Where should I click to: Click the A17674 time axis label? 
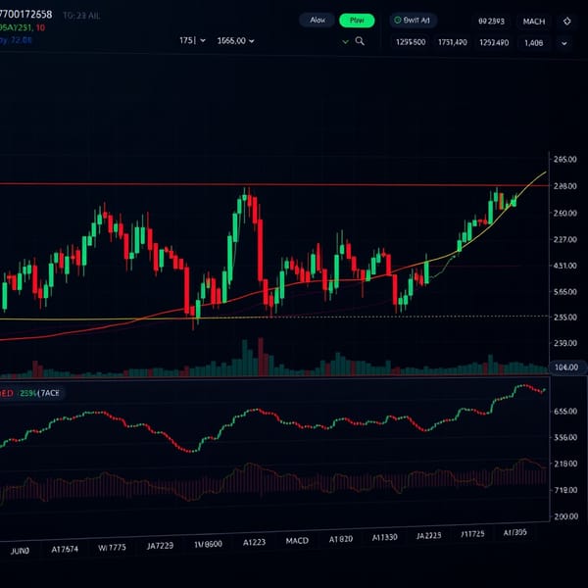[x=65, y=550]
